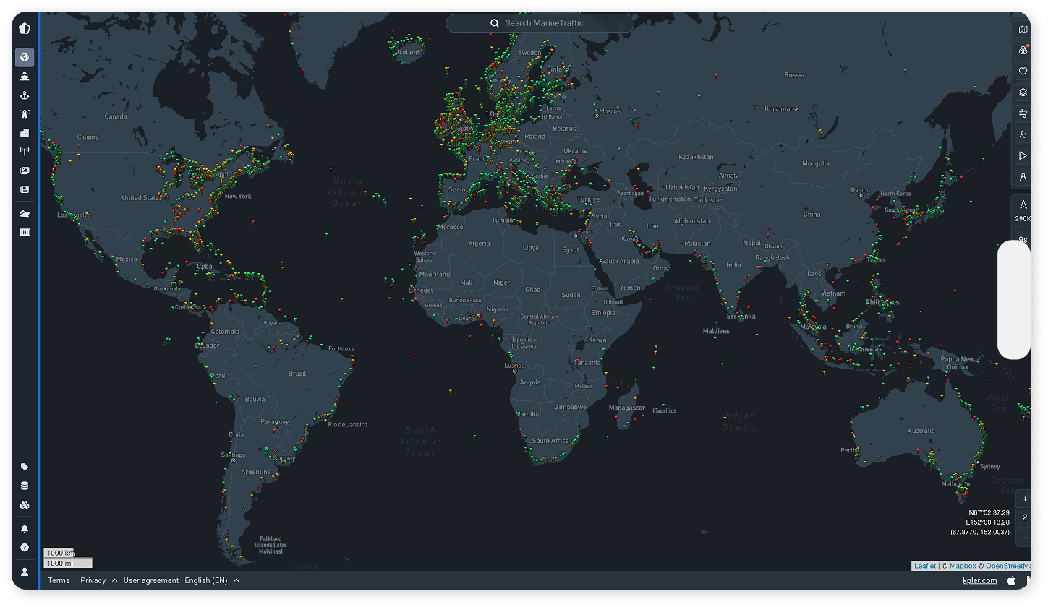Select the Live Map globe icon
Viewport: 1048px width, 607px height.
pos(24,57)
